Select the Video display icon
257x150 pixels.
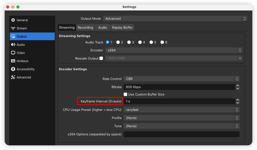point(13,53)
